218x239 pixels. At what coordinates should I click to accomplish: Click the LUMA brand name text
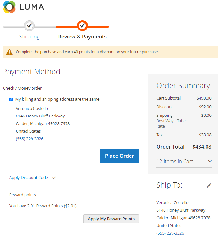coord(32,7)
